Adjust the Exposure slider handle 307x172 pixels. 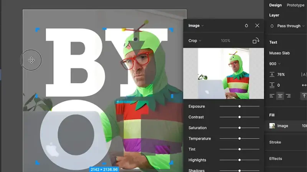click(x=239, y=106)
